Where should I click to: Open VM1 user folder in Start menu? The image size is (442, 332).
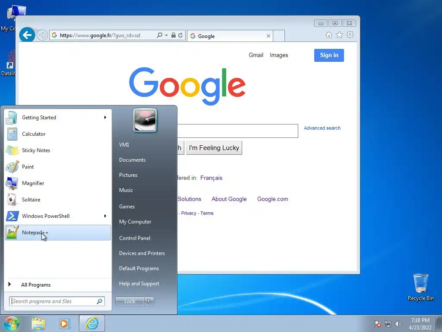[x=124, y=144]
